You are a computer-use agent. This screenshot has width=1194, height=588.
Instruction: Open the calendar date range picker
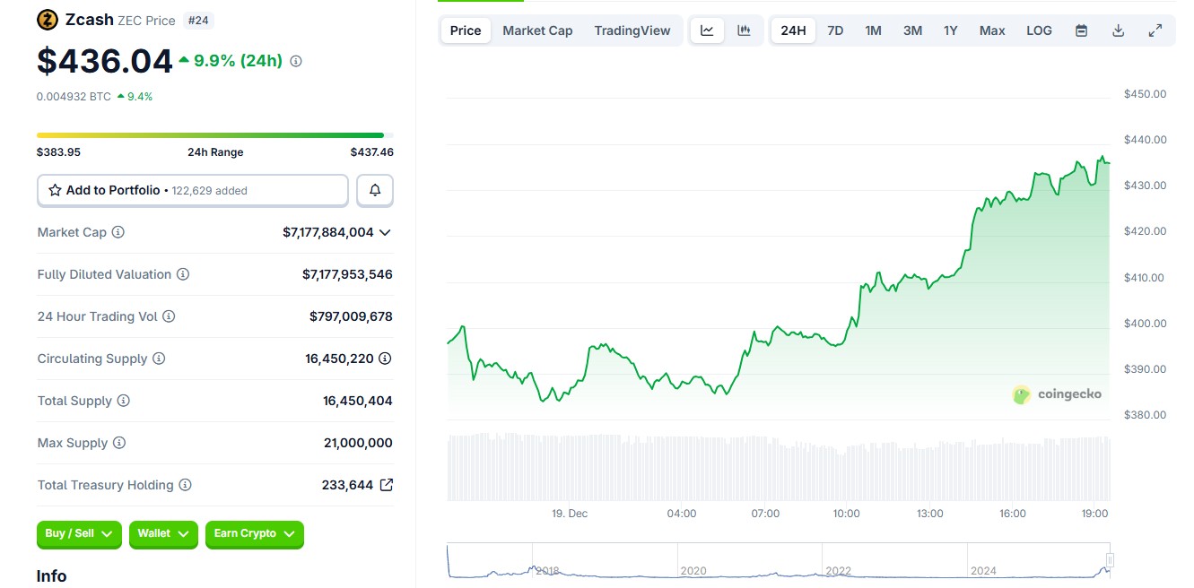pyautogui.click(x=1082, y=30)
